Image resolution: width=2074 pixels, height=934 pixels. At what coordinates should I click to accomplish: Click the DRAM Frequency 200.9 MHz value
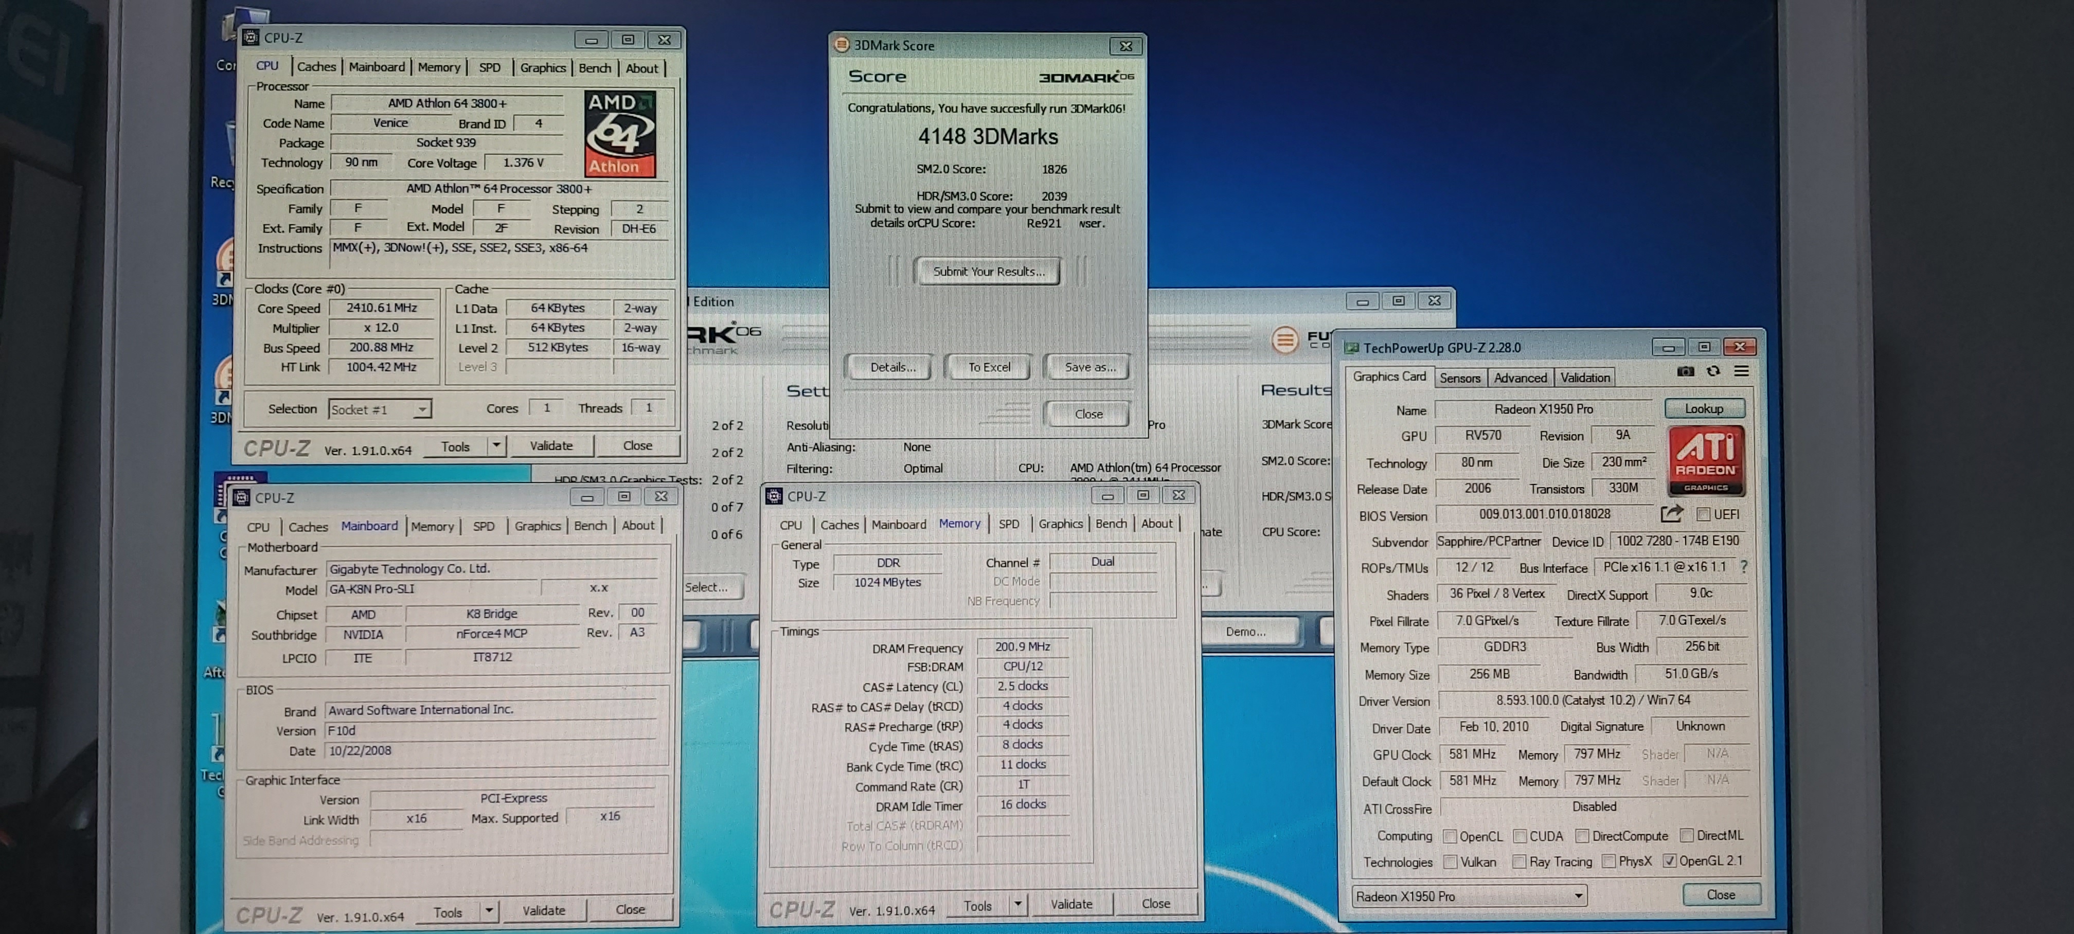coord(1023,646)
